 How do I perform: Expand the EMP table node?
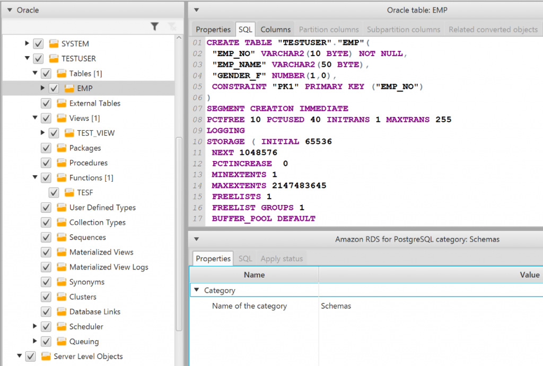pos(42,88)
